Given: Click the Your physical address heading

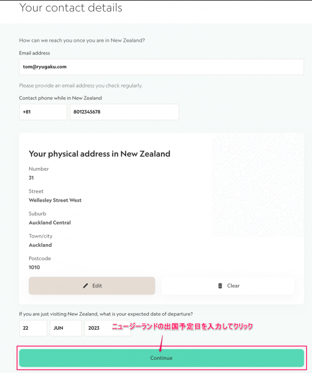Looking at the screenshot, I should point(99,154).
